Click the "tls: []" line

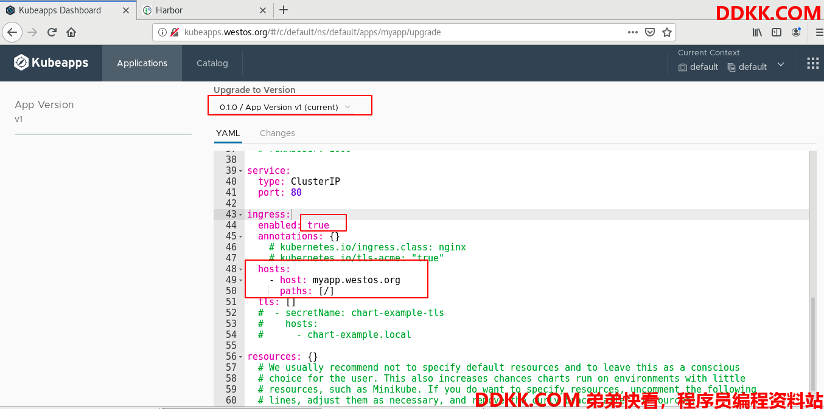pyautogui.click(x=277, y=302)
